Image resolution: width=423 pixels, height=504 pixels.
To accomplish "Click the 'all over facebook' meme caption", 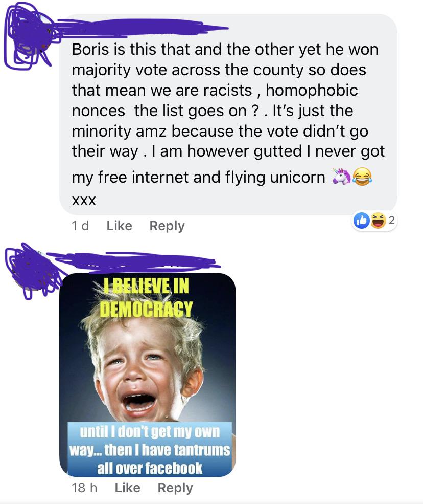I will tap(150, 468).
